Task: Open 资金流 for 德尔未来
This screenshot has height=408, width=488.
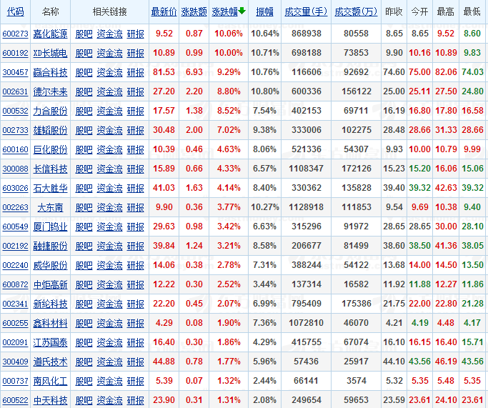Action: pos(109,91)
